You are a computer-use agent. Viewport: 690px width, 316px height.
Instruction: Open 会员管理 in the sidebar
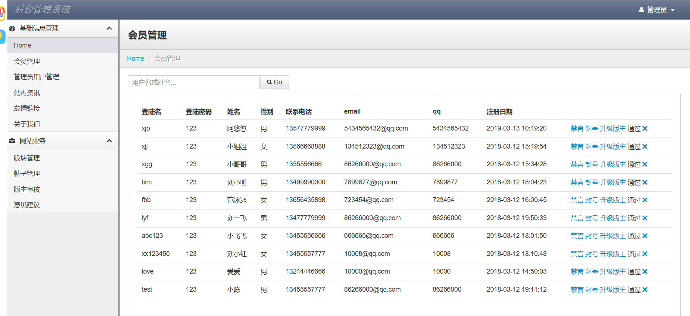(27, 62)
